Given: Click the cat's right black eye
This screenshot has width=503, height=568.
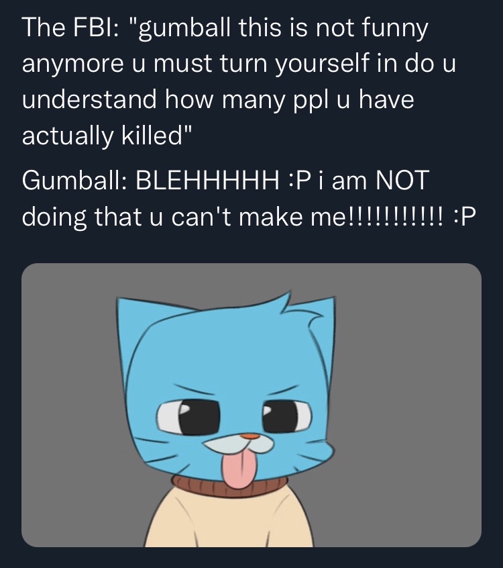Looking at the screenshot, I should click(x=282, y=416).
